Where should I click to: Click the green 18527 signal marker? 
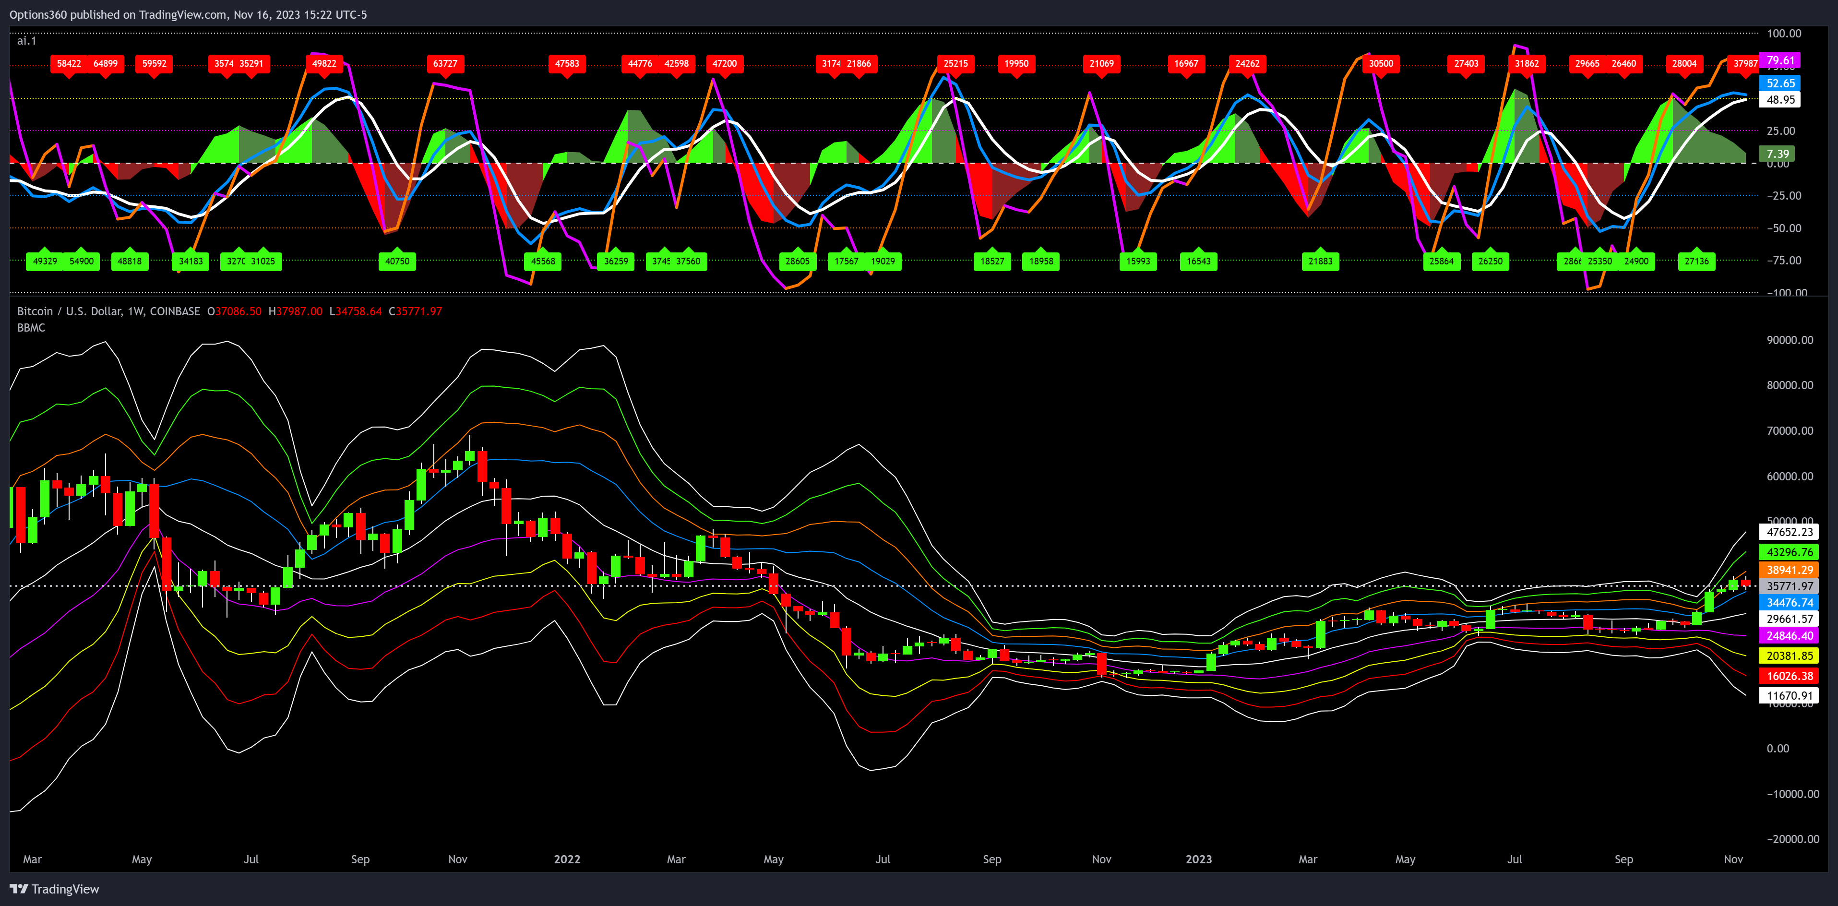[x=992, y=261]
